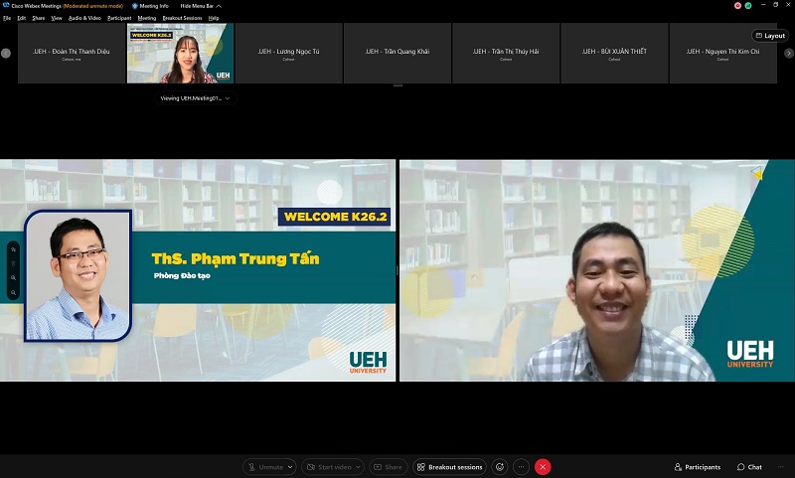Select Trần Thị Thúy Hải participant tile
795x478 pixels.
(506, 53)
